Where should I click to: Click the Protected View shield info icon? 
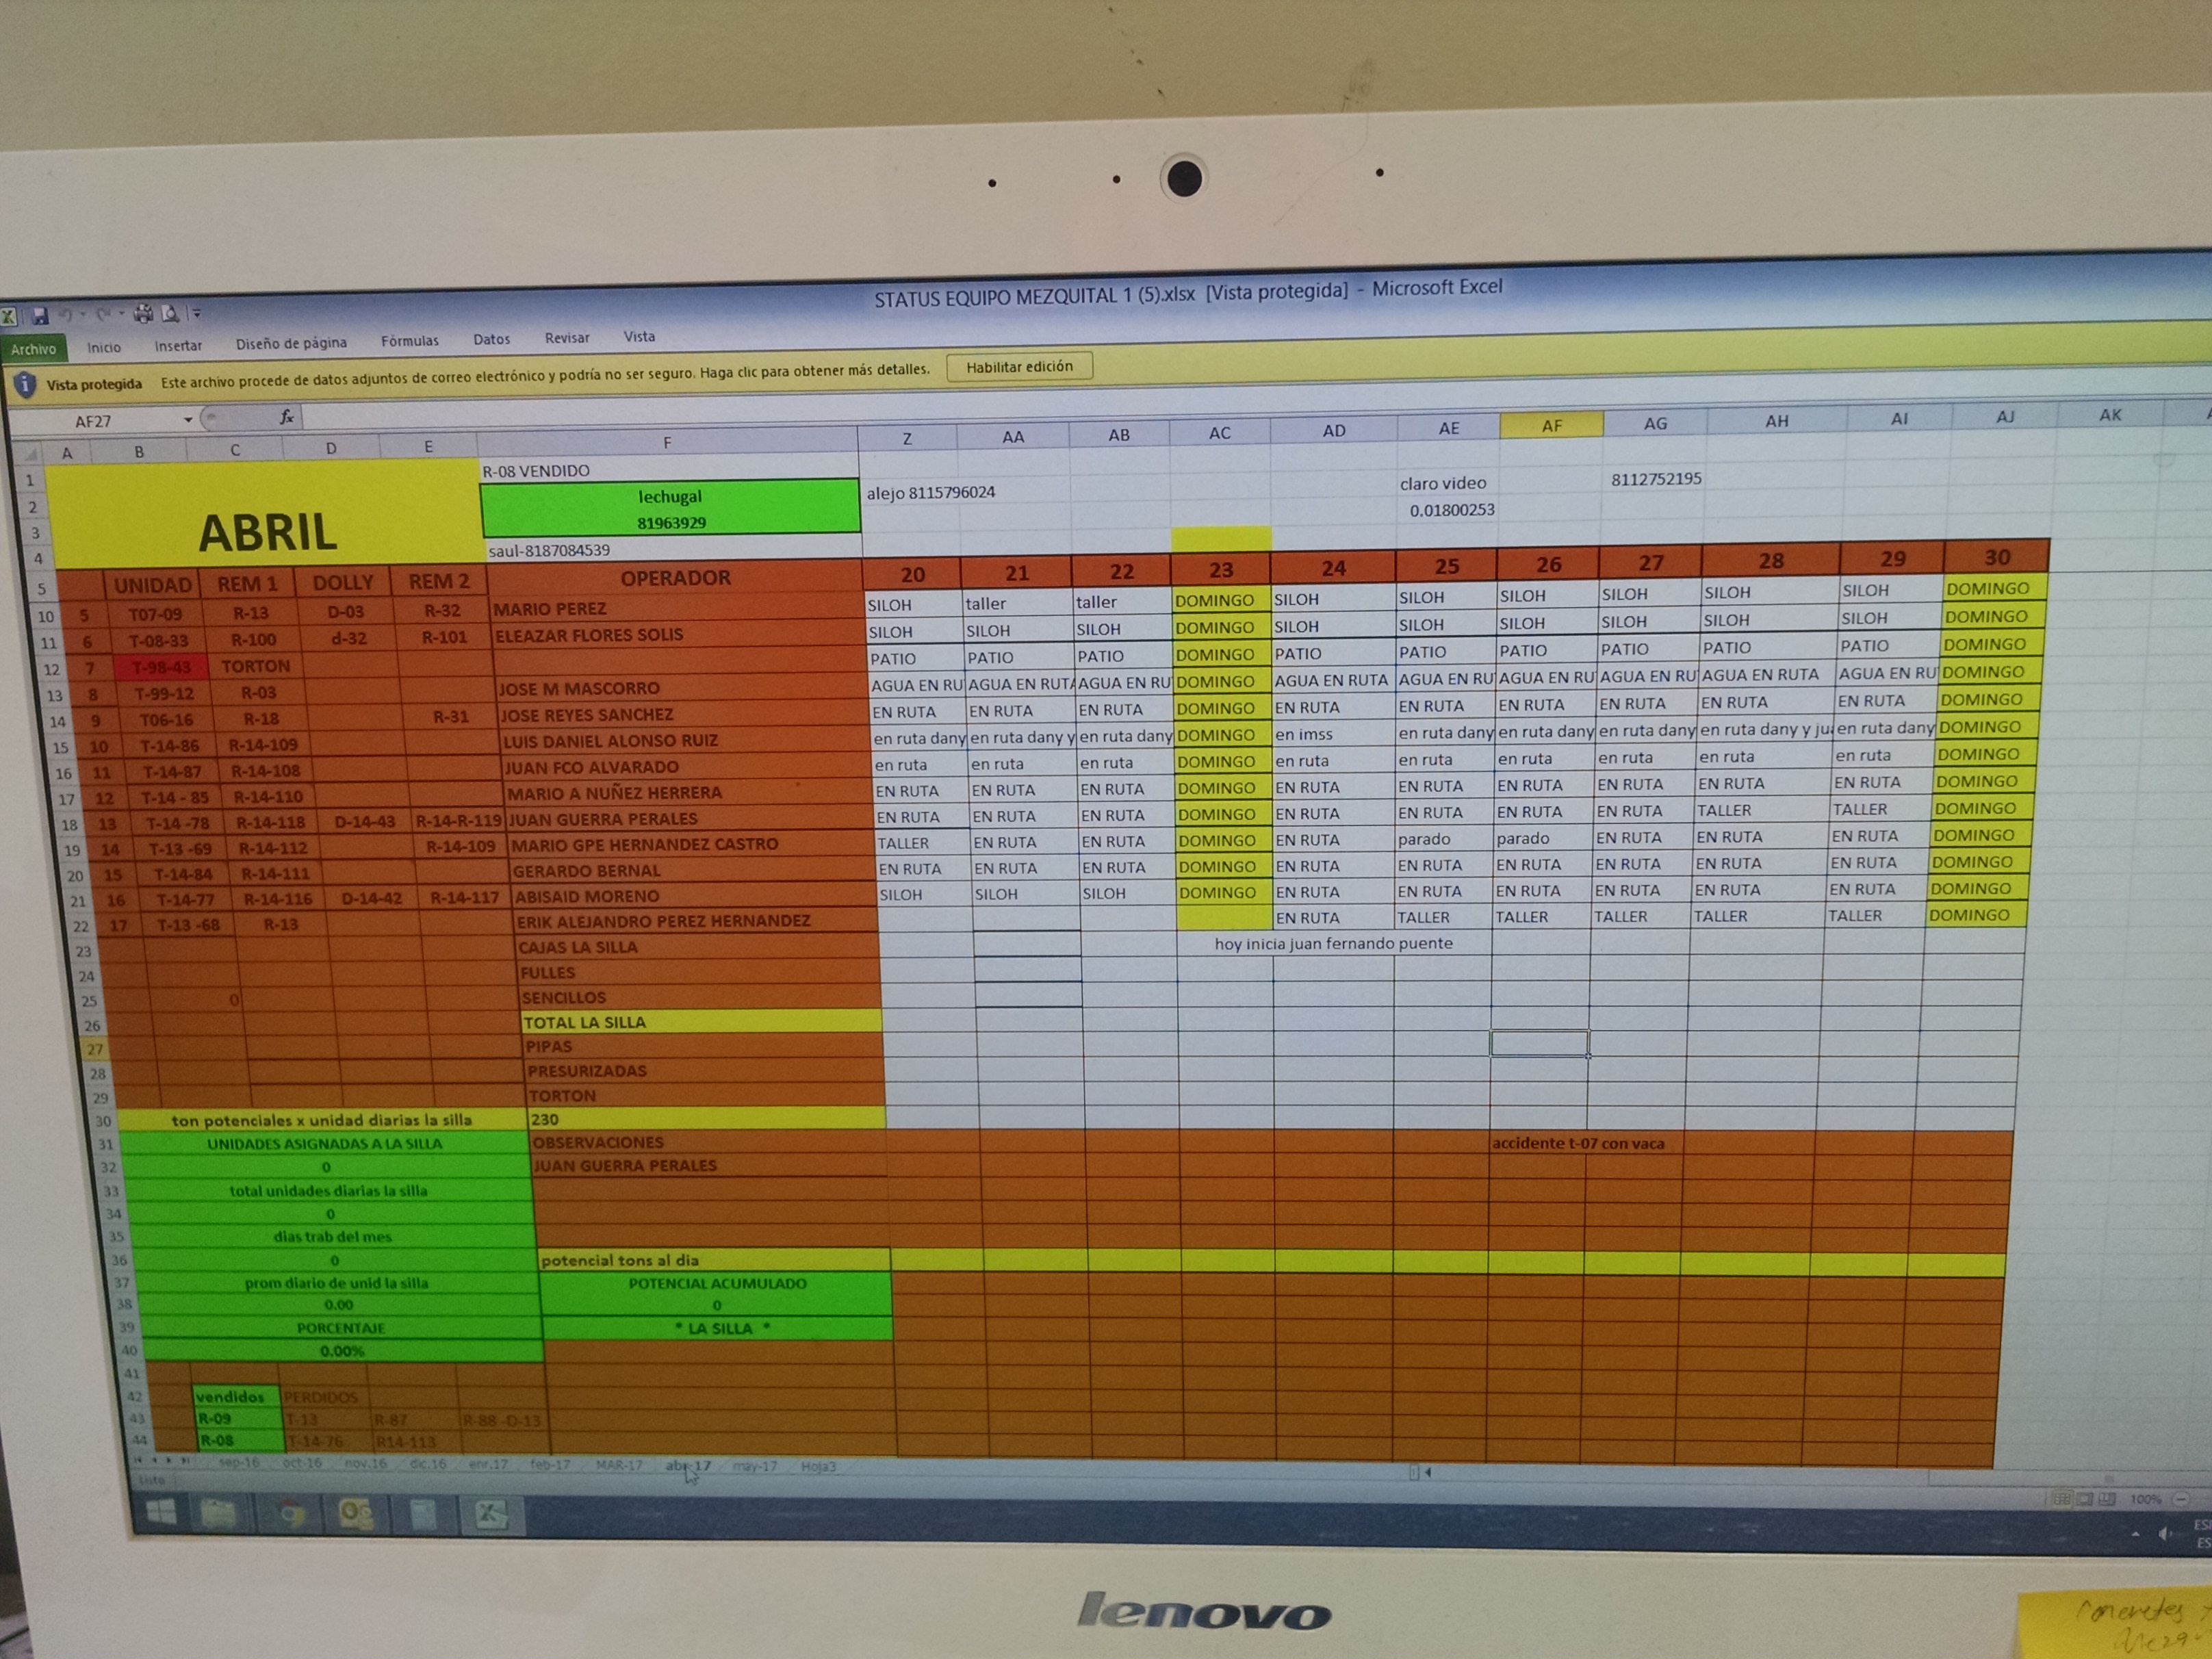pos(25,385)
